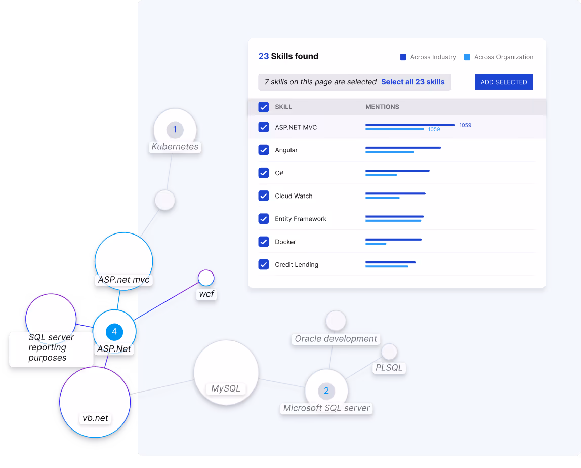
Task: Uncheck the C# skill checkbox
Action: [264, 173]
